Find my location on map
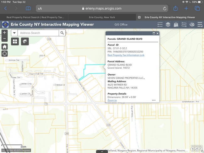This screenshot has width=204, height=153. tap(4, 53)
